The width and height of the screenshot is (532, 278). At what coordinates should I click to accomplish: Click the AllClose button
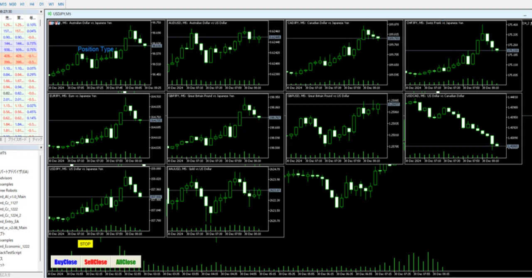coord(126,262)
